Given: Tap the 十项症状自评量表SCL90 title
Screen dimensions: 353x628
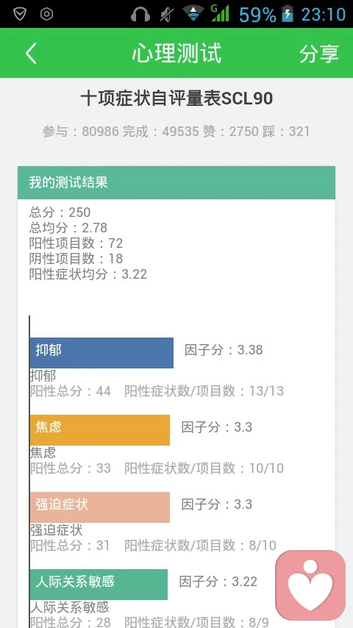Looking at the screenshot, I should click(176, 99).
